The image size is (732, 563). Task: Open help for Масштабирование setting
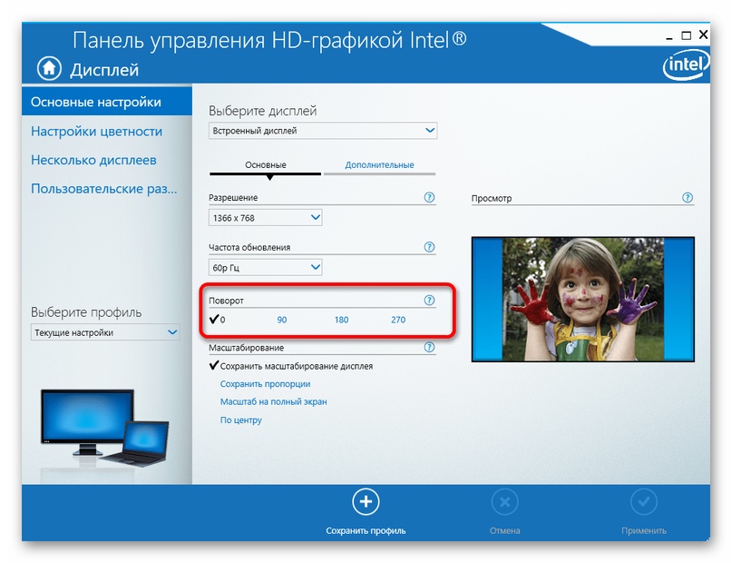pyautogui.click(x=429, y=347)
